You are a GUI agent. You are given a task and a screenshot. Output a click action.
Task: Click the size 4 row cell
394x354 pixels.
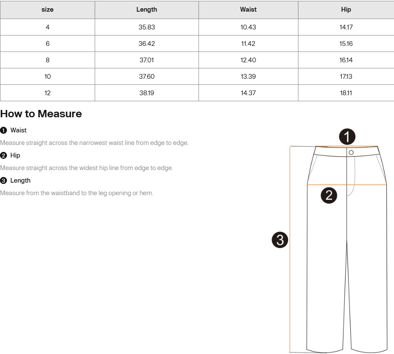tap(48, 27)
